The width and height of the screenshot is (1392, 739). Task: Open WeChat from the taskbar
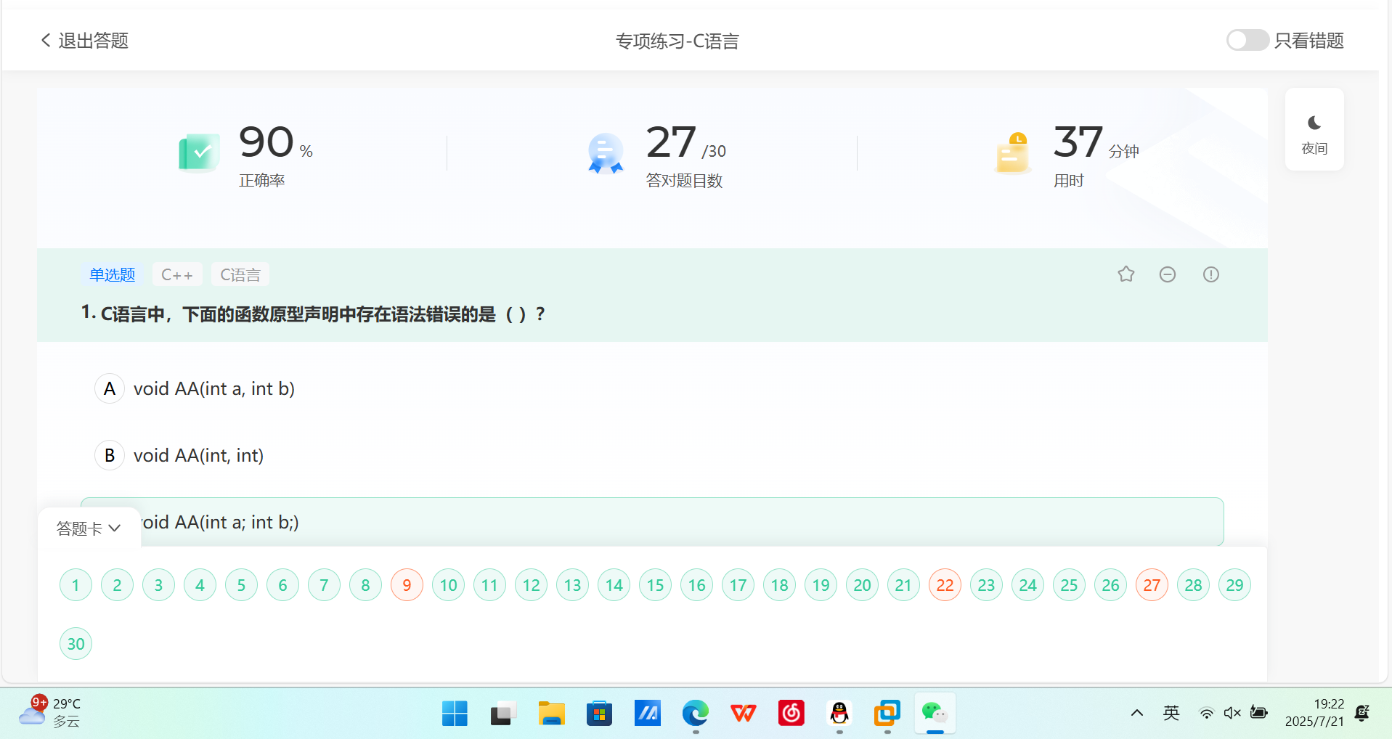pos(934,713)
